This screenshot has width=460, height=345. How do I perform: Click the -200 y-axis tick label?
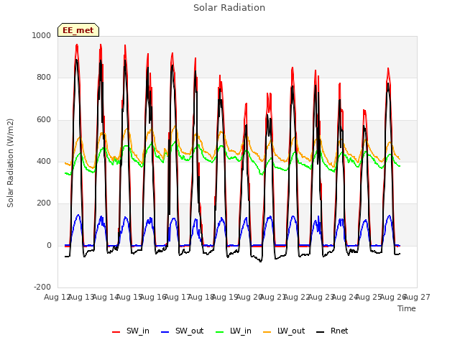click(x=42, y=287)
